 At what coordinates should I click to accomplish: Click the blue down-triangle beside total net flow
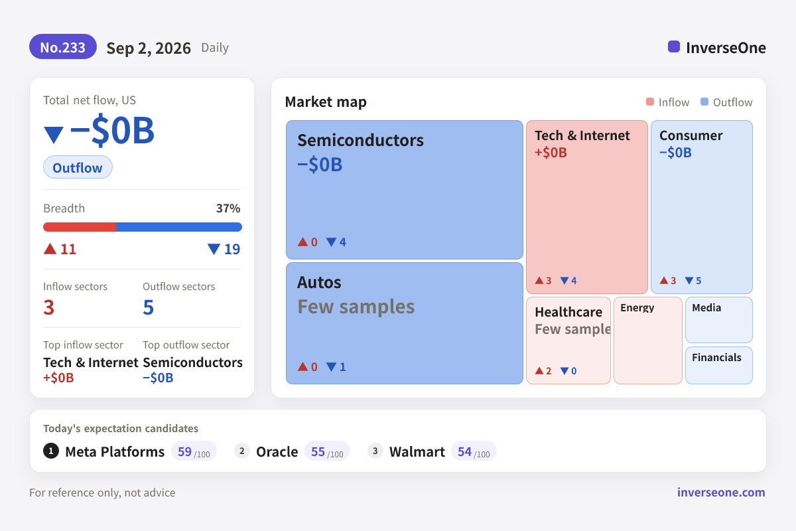click(53, 135)
